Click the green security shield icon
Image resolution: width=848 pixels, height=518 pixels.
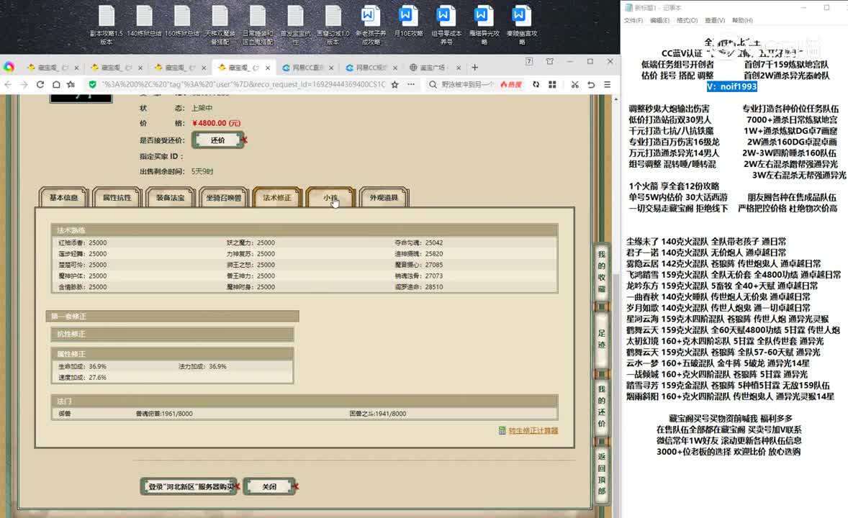(92, 84)
